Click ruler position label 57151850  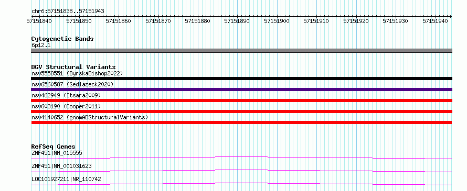[79, 21]
